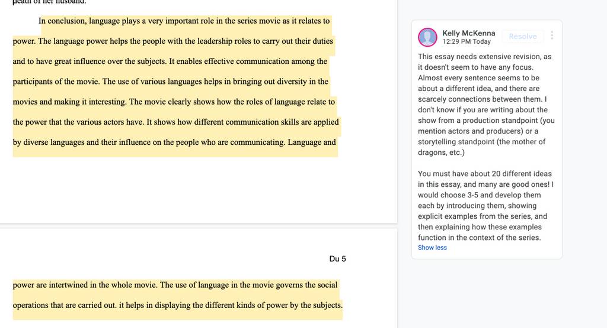Click the page break gap between pages
Image resolution: width=607 pixels, height=328 pixels.
pos(199,226)
